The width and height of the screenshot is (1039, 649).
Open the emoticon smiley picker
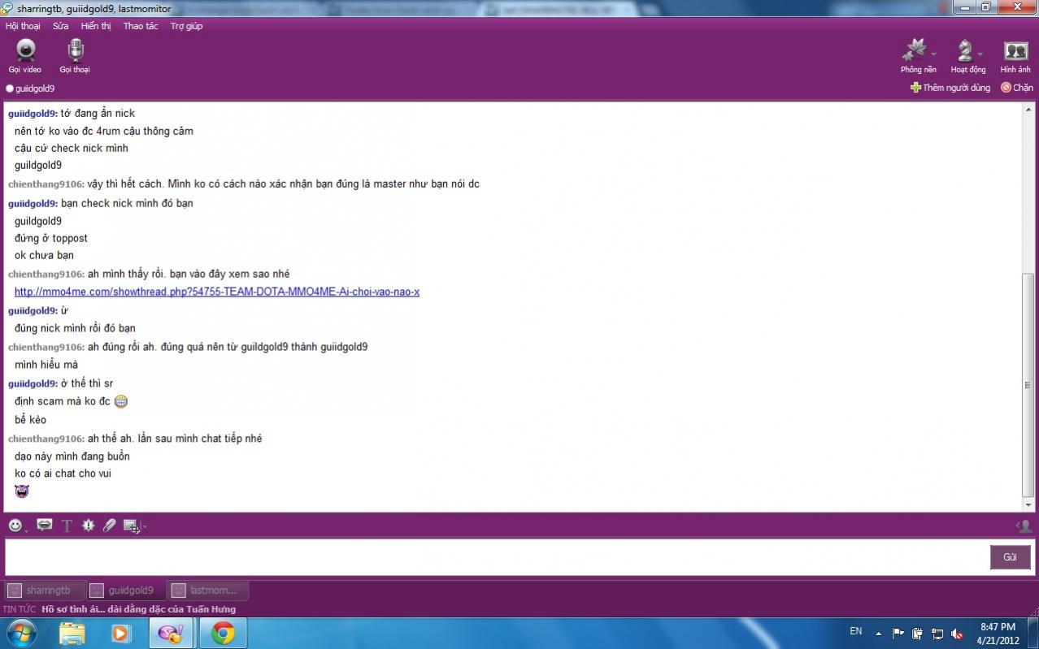[15, 526]
